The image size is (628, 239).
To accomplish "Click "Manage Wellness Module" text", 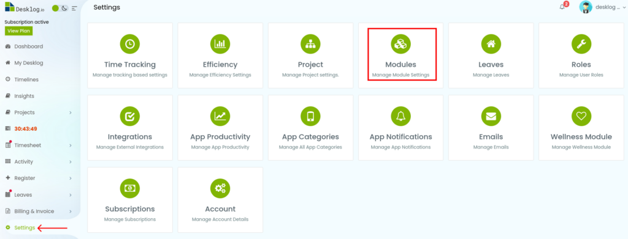I will [581, 147].
